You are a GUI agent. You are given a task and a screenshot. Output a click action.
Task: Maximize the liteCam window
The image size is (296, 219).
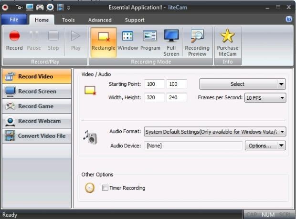[278, 7]
